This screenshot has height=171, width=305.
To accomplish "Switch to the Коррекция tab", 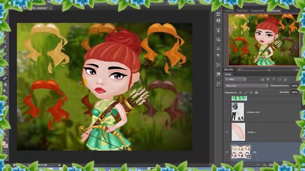I will click(257, 10).
